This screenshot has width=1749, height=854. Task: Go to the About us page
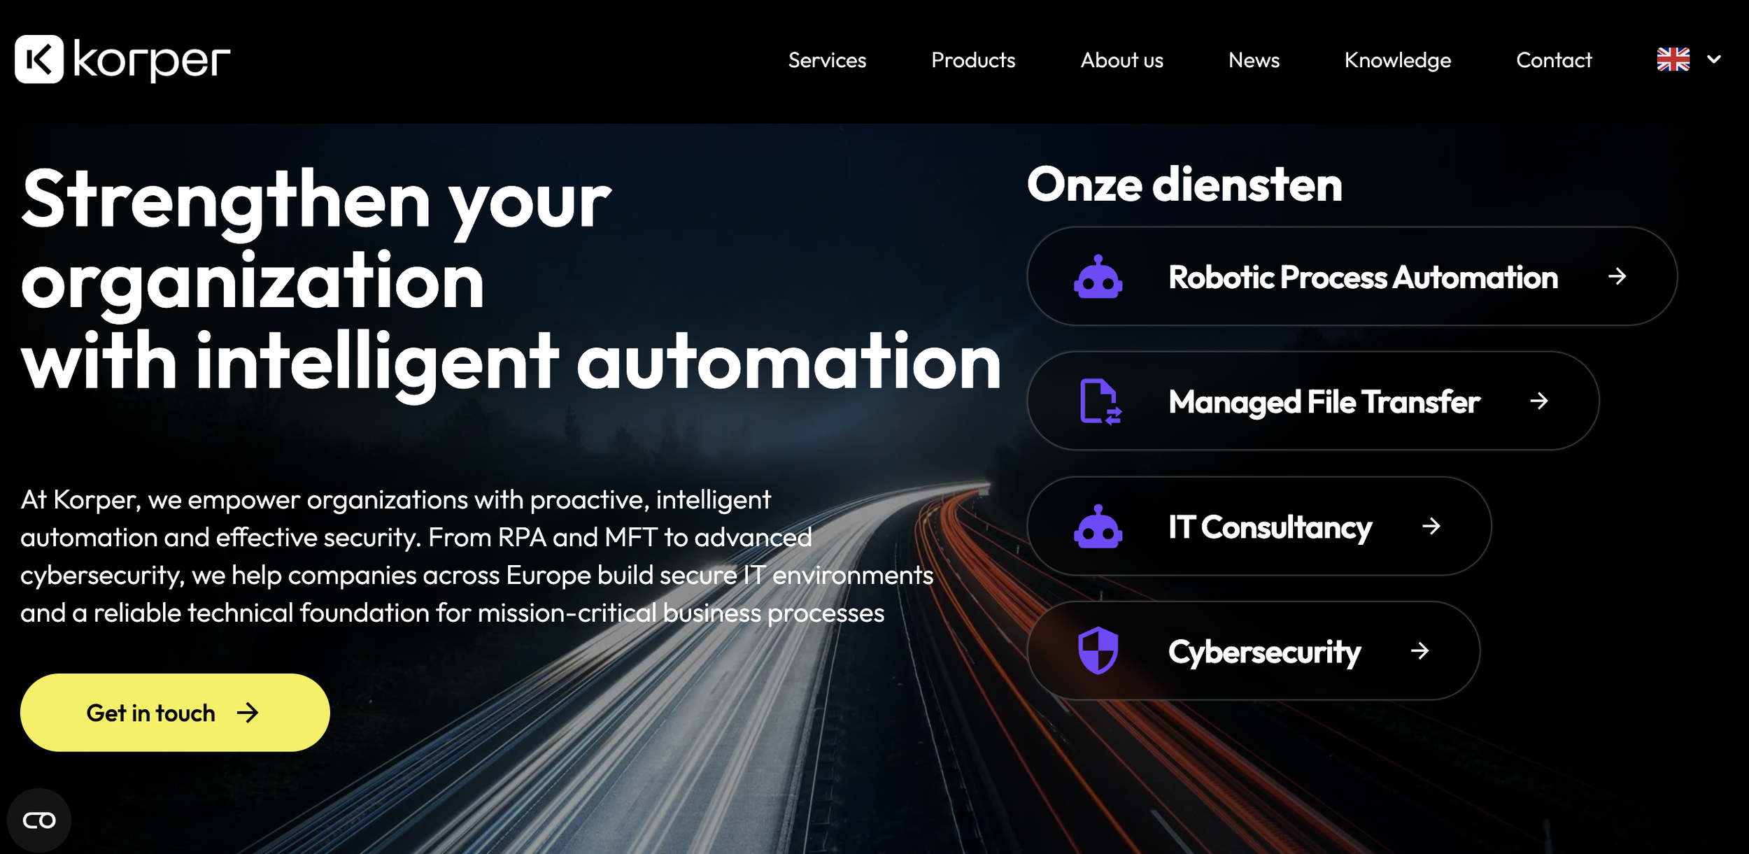tap(1121, 60)
